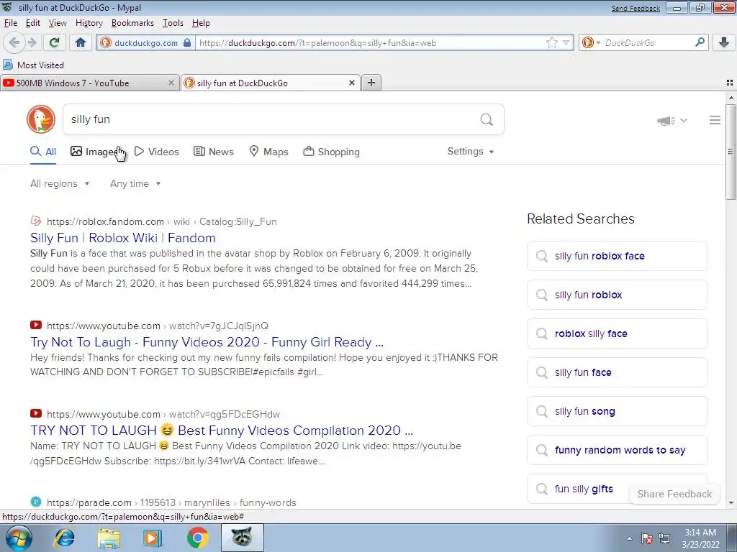
Task: Open Try Not To Laugh Funny Videos 2020 result
Action: point(207,342)
